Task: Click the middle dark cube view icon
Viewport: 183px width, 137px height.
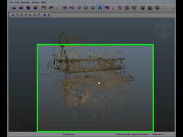Action: click(x=150, y=8)
